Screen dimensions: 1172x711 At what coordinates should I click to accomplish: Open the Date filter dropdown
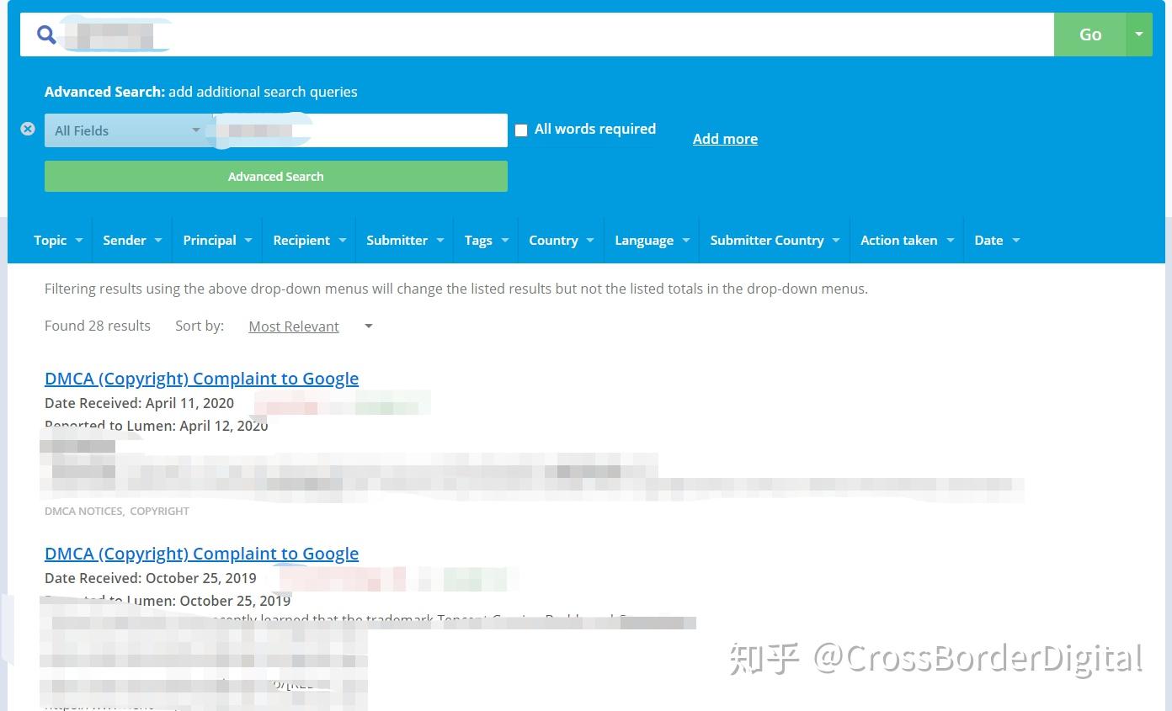(x=997, y=240)
